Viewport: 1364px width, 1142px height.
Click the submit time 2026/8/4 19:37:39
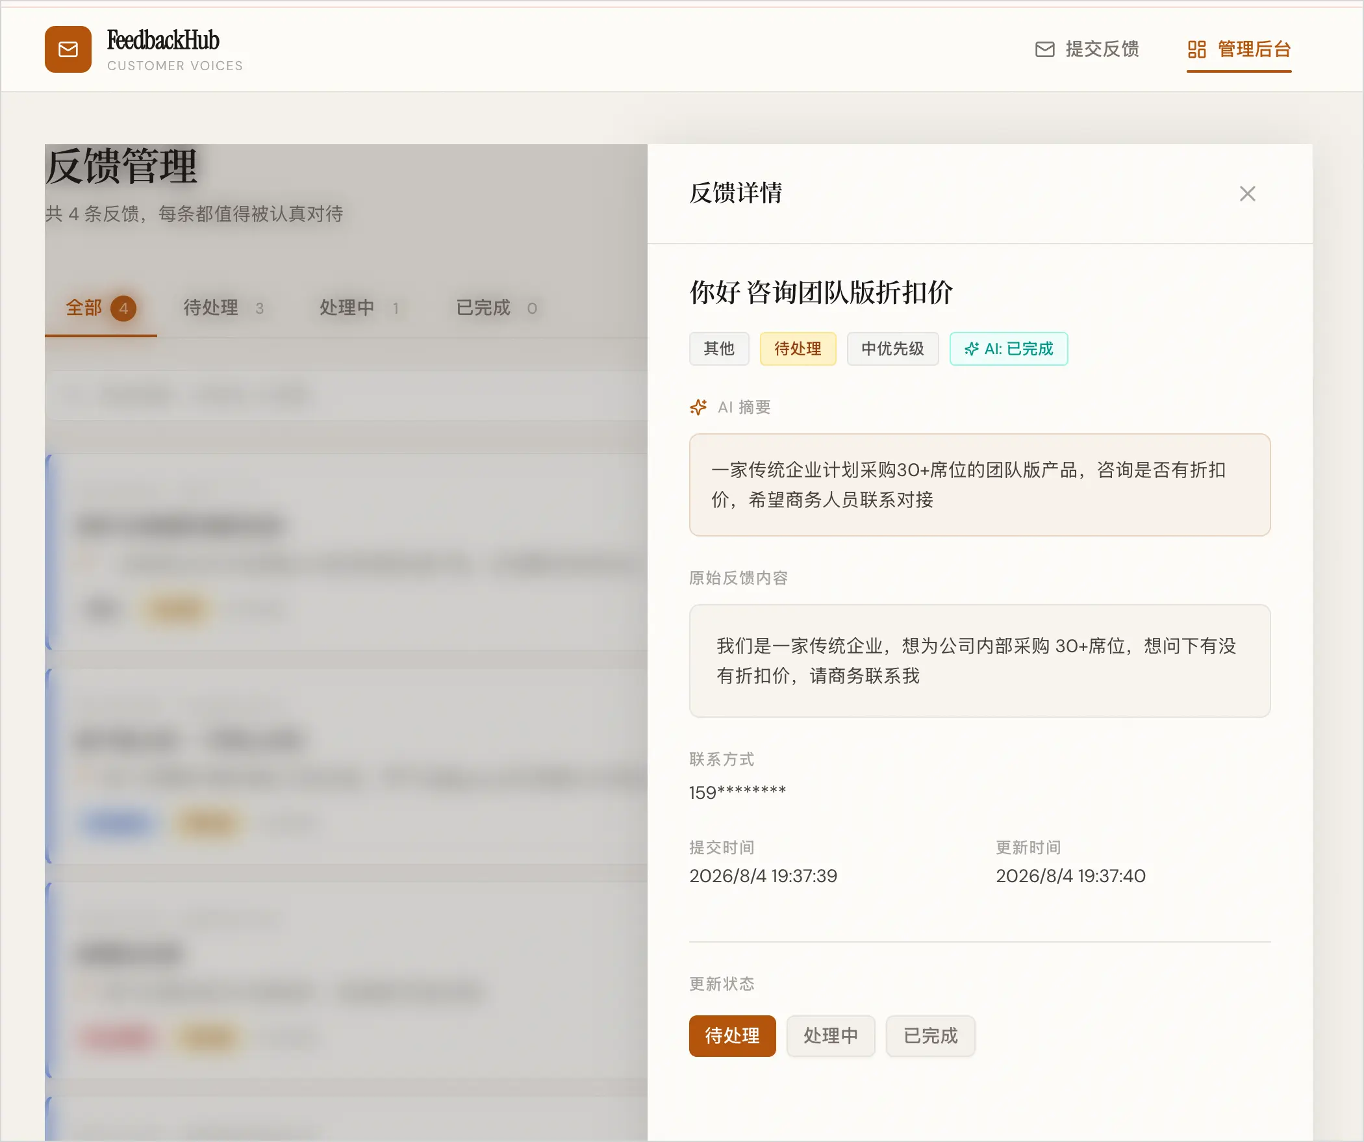763,876
